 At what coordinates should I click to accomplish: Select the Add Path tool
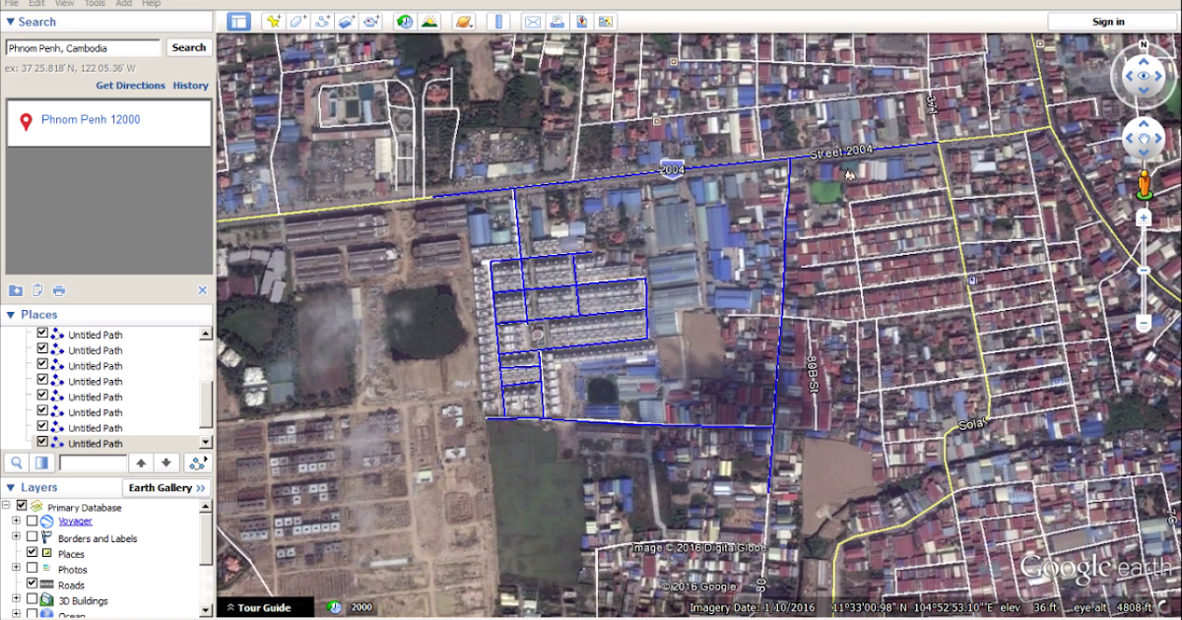tap(323, 21)
